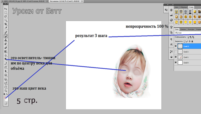Expand the collapsed panel dock arrows
This screenshot has width=201, height=114.
167,5
